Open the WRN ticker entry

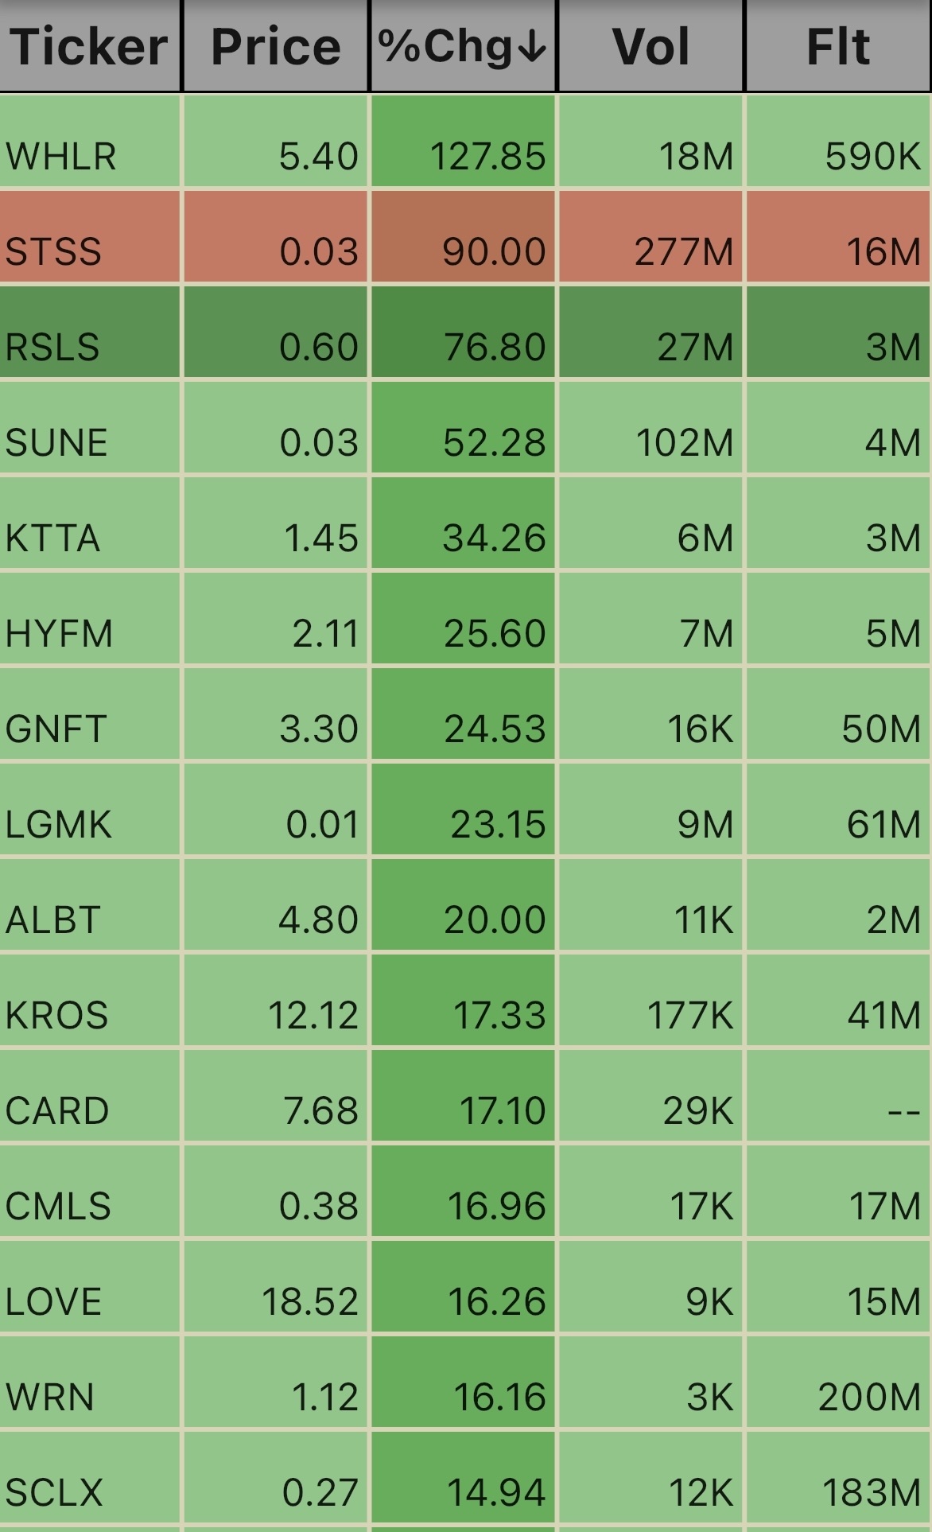(x=49, y=1397)
